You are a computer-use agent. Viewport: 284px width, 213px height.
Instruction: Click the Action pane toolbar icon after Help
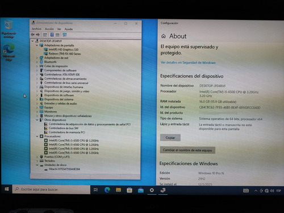click(57, 35)
